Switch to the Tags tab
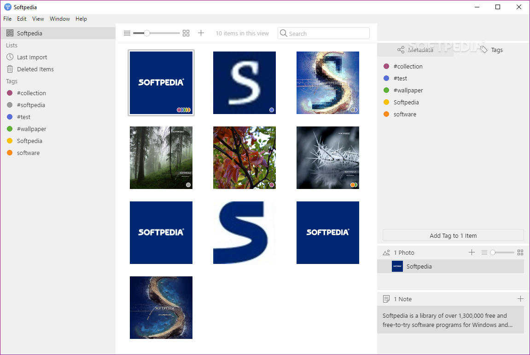 tap(492, 50)
